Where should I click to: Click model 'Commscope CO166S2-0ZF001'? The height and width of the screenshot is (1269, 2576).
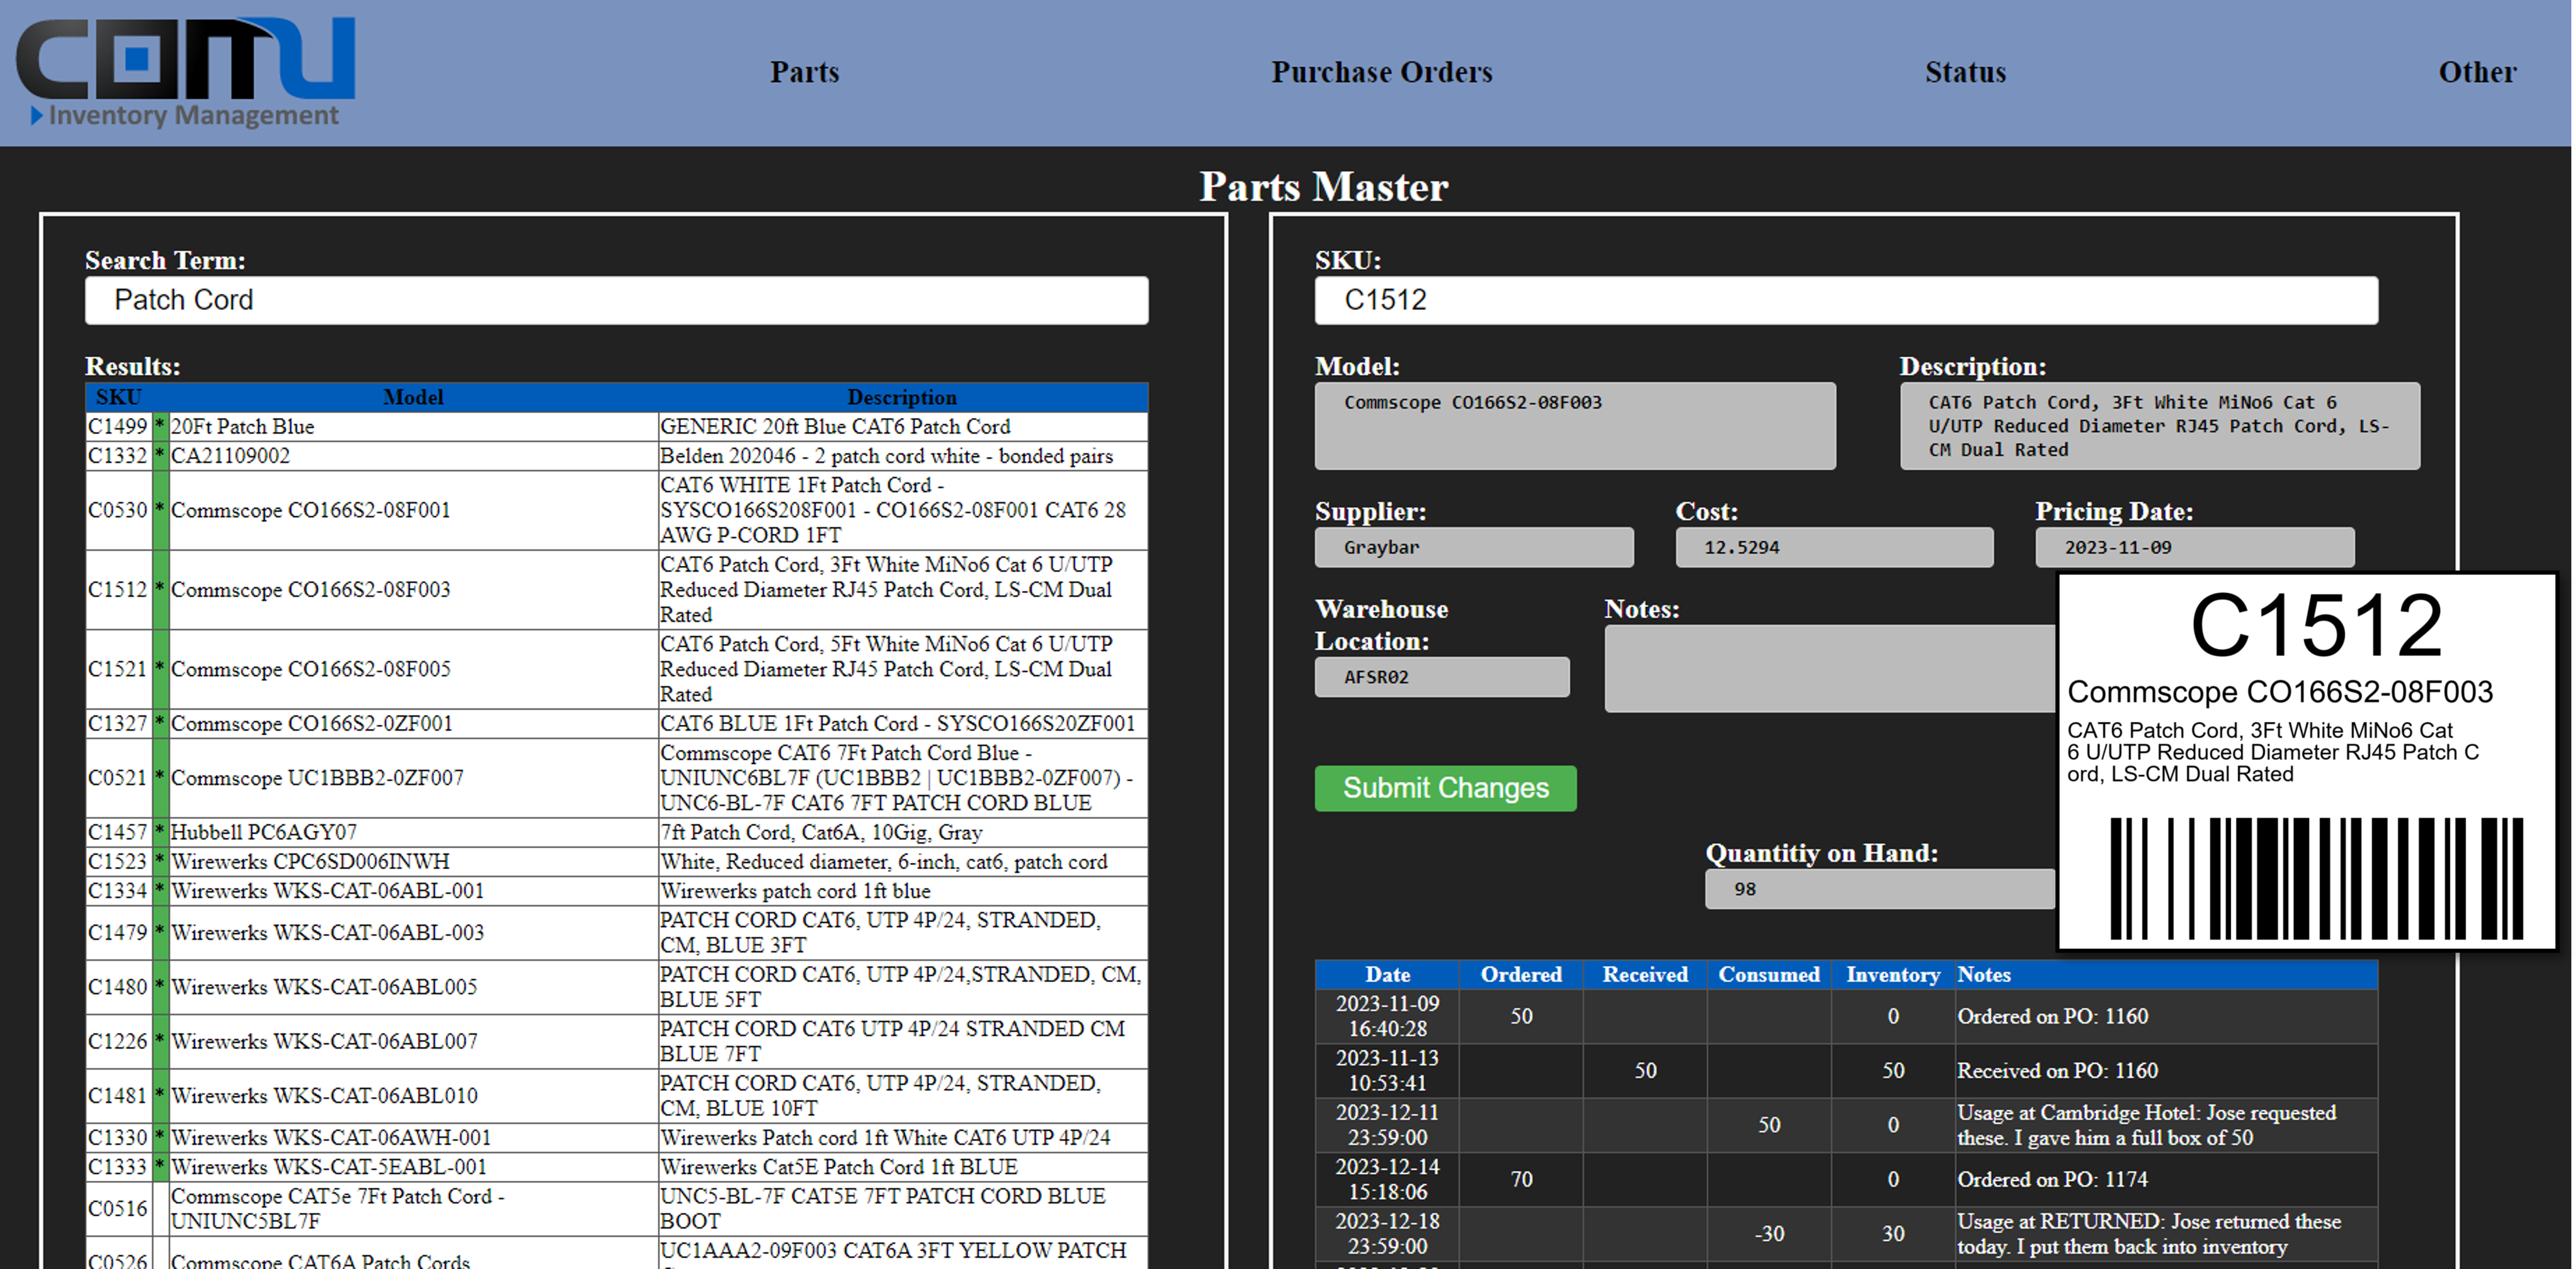coord(312,724)
